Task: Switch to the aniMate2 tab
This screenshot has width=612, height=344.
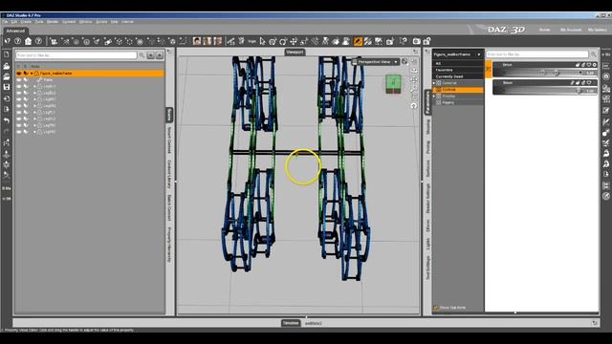Action: click(x=314, y=323)
